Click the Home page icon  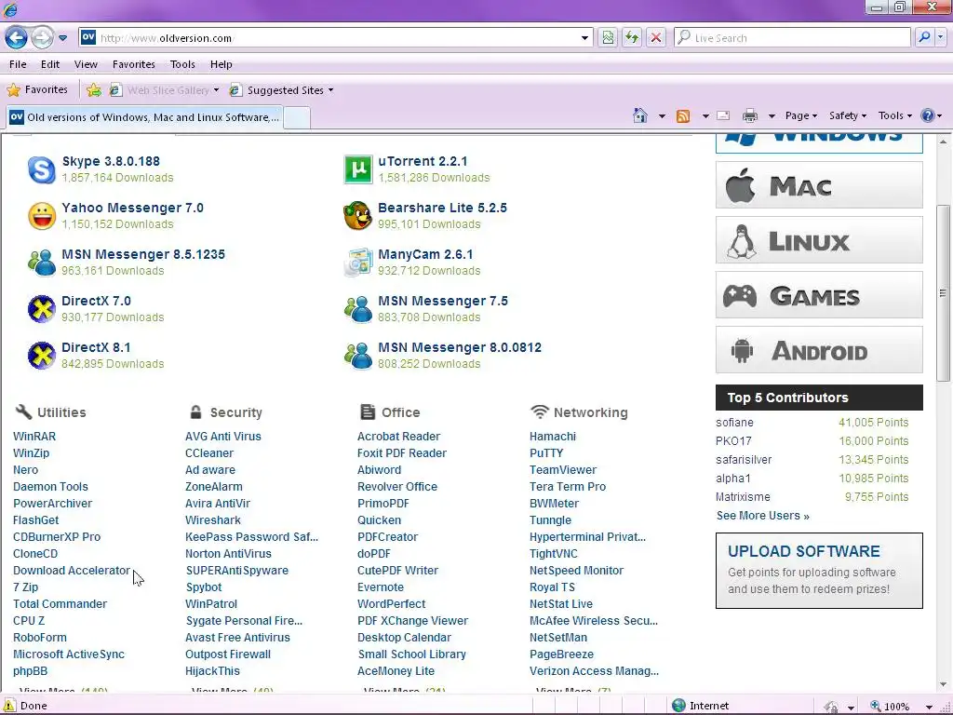point(640,115)
